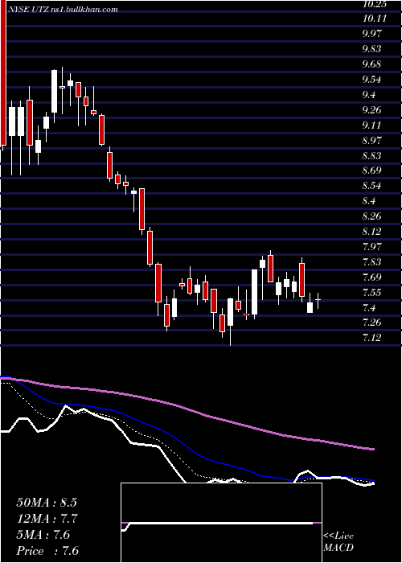The height and width of the screenshot is (563, 402).
Task: Click the 10.11 price axis label
Action: [x=375, y=18]
